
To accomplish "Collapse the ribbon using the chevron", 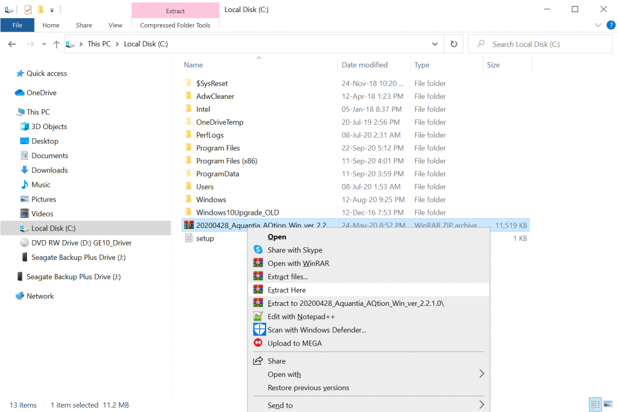I will point(597,25).
